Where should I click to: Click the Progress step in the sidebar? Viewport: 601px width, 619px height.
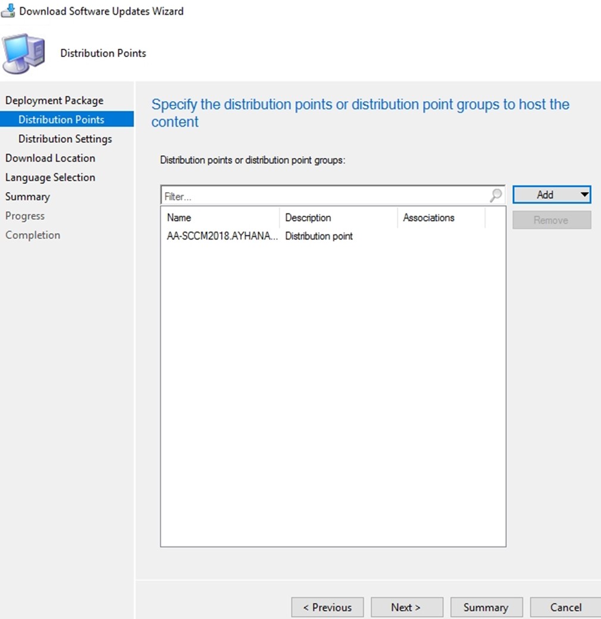click(x=25, y=216)
